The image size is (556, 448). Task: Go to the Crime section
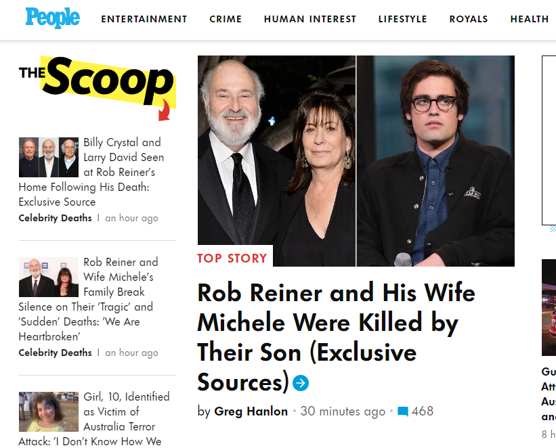point(226,19)
